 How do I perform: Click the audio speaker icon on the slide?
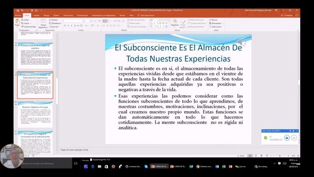click(241, 42)
